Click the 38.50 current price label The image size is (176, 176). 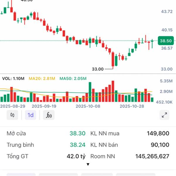click(166, 41)
